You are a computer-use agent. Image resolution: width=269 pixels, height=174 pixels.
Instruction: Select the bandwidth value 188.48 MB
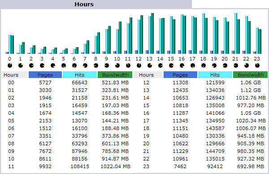[x=115, y=128]
